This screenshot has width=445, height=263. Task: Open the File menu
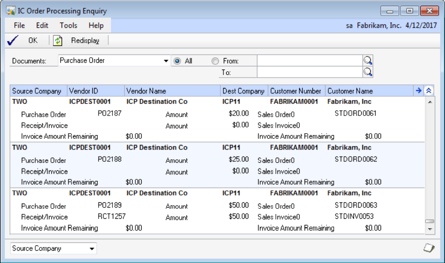[19, 25]
